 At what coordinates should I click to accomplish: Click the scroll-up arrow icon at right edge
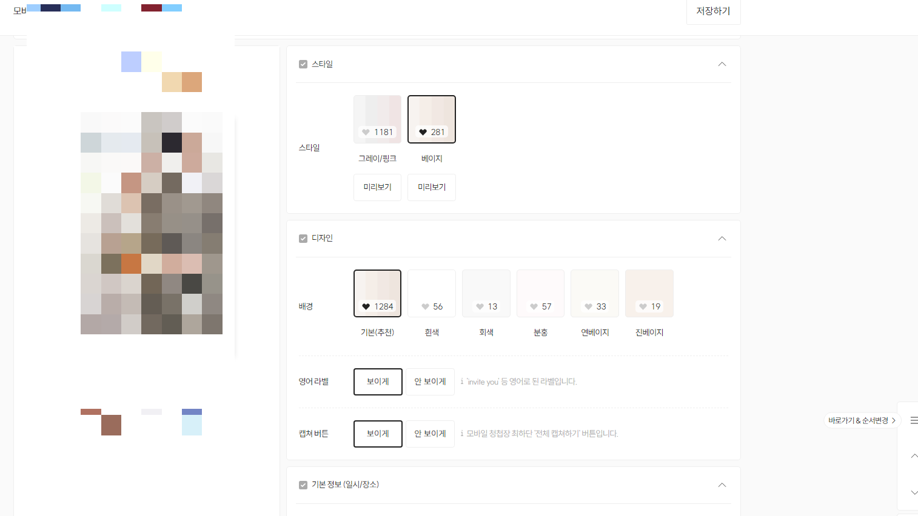tap(914, 456)
